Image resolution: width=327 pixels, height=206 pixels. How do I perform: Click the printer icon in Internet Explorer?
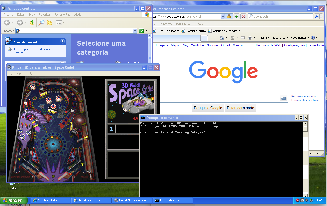click(250, 38)
